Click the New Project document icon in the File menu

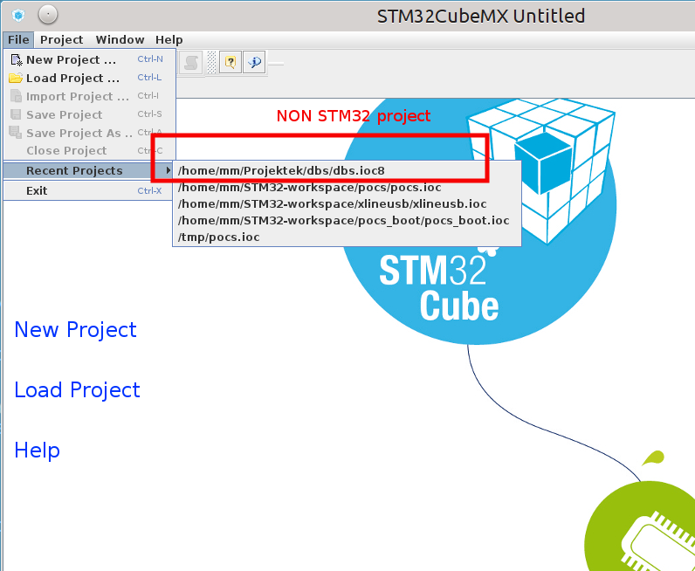click(16, 60)
